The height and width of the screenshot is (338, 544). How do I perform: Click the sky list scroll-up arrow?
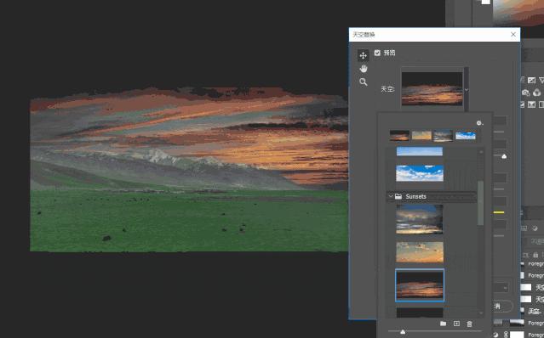click(x=481, y=152)
